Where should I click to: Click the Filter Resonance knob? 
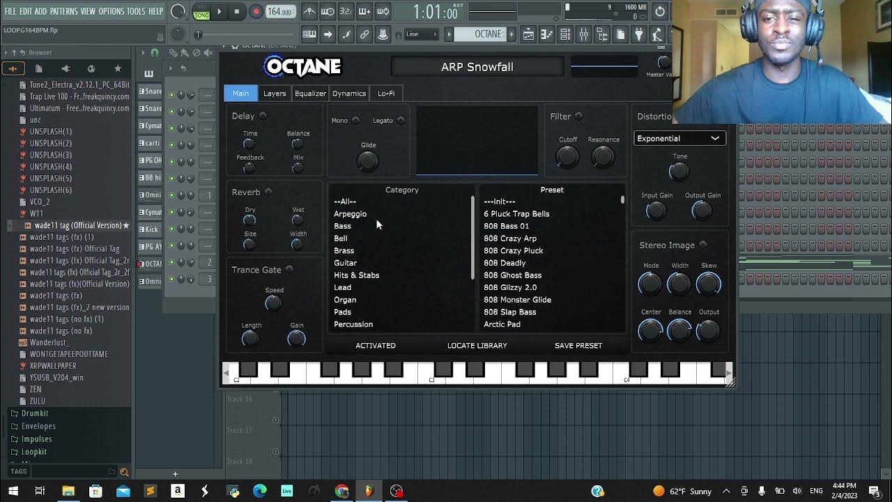point(603,156)
